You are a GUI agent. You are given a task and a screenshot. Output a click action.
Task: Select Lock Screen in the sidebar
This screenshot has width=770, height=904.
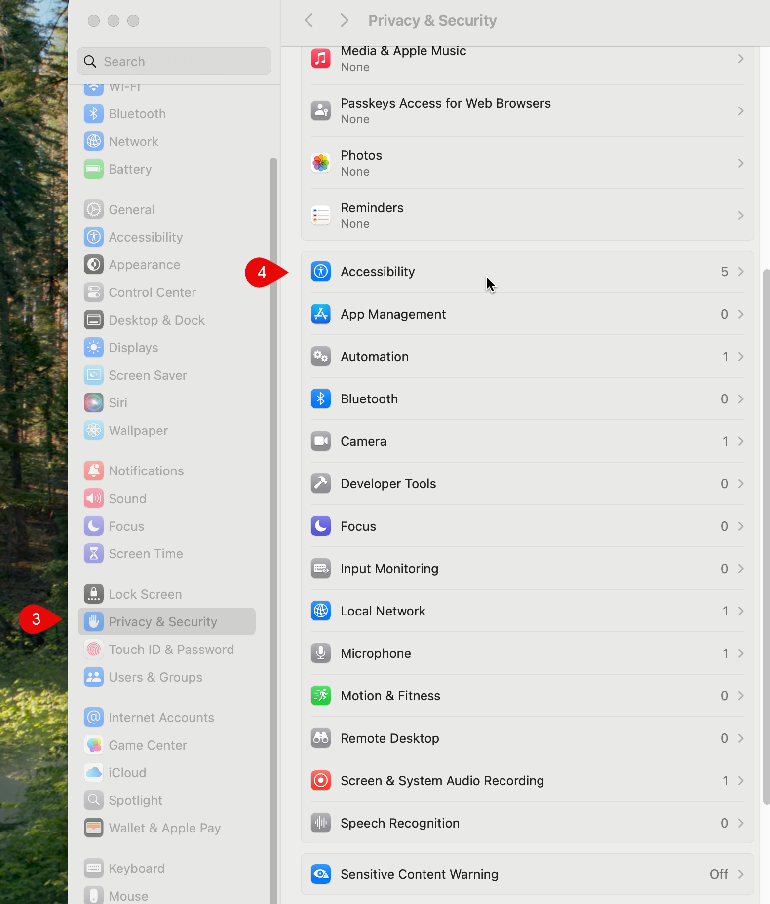click(167, 594)
